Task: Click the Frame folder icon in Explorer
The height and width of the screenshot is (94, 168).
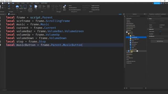Action: point(129,34)
